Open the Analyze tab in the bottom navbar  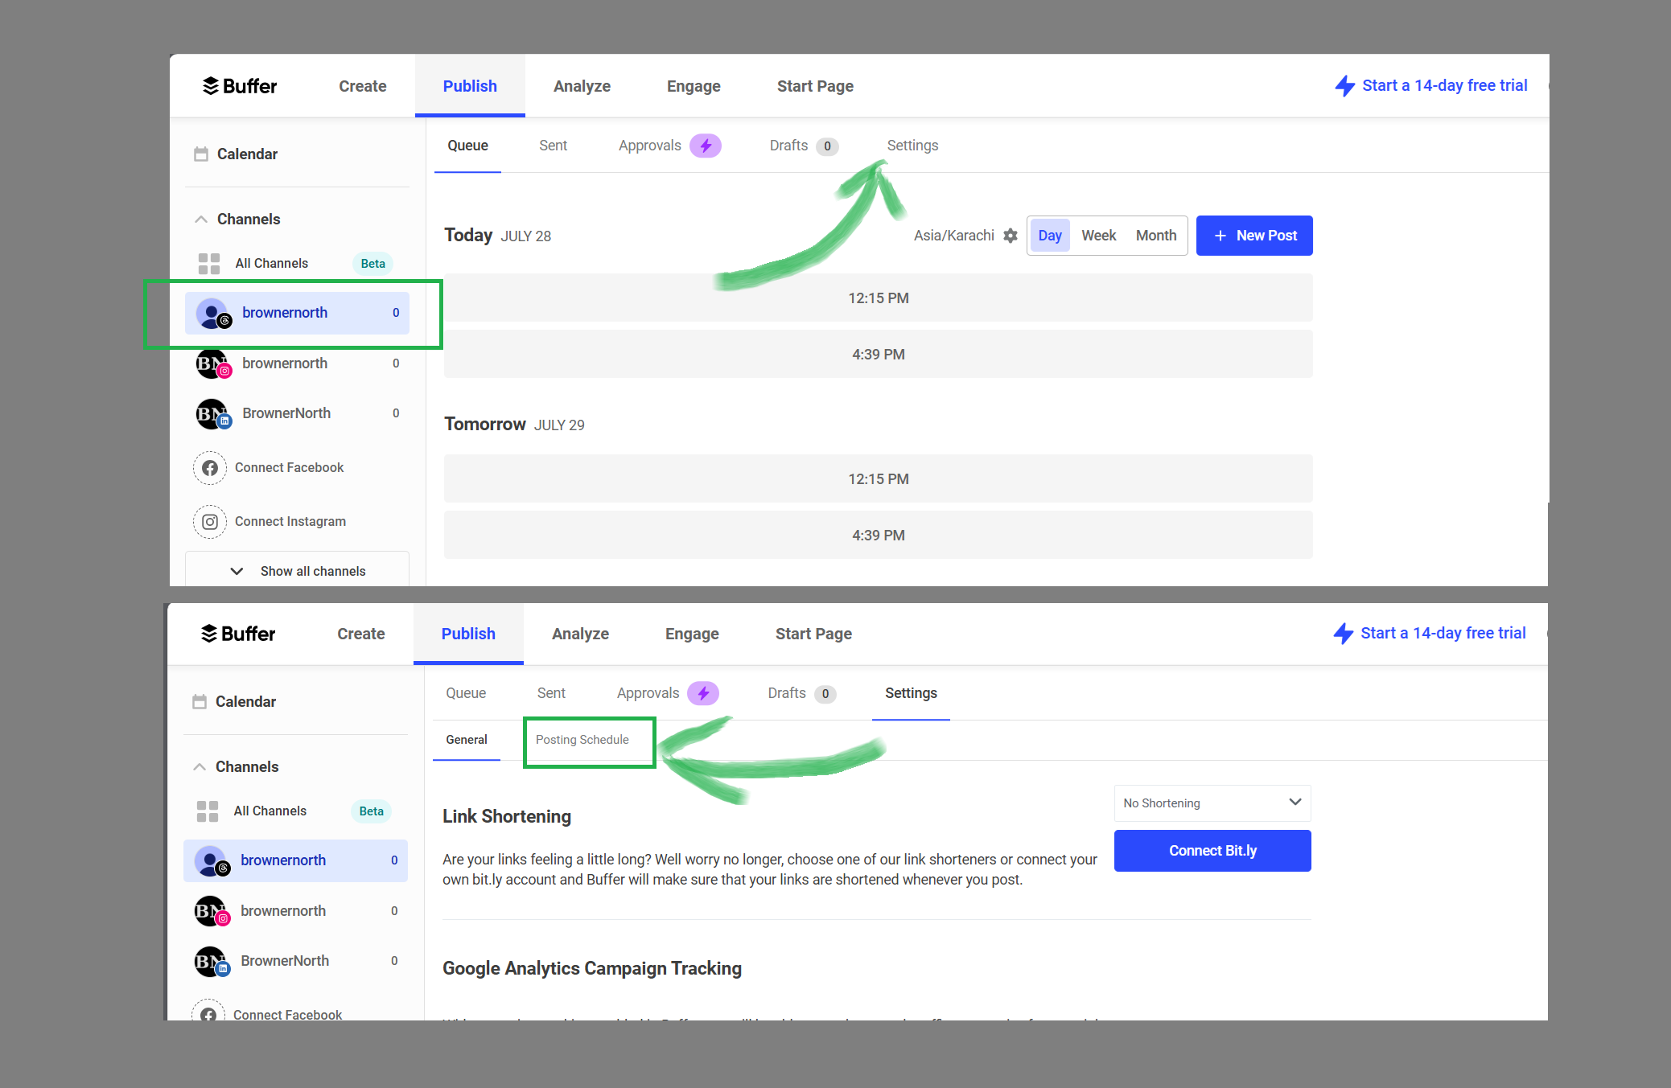[x=580, y=634]
